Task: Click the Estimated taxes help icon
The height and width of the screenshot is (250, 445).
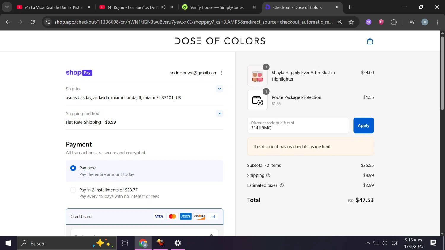Action: [282, 185]
